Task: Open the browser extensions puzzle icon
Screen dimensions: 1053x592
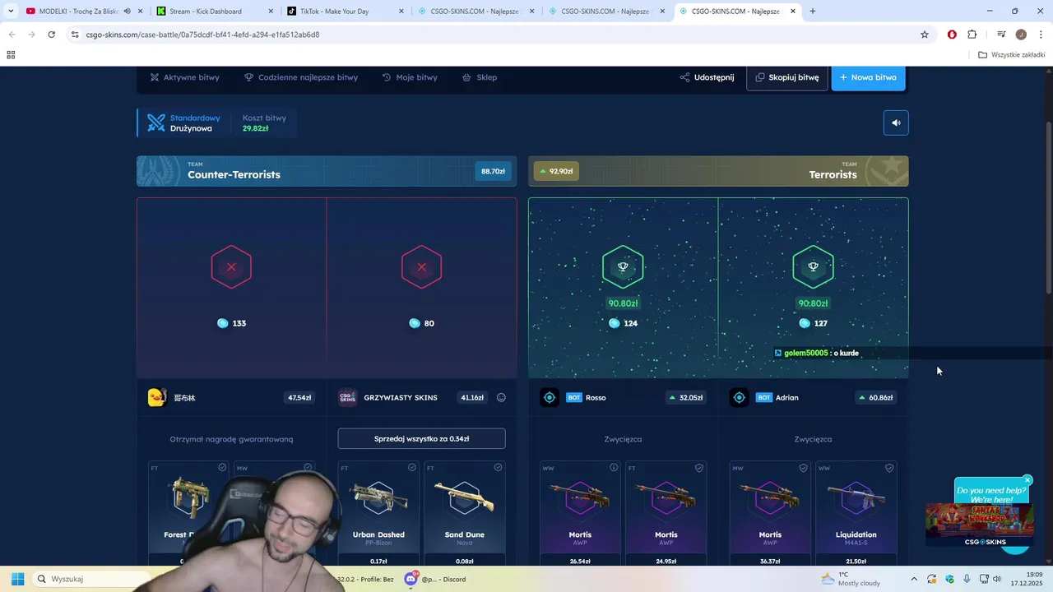Action: [972, 35]
